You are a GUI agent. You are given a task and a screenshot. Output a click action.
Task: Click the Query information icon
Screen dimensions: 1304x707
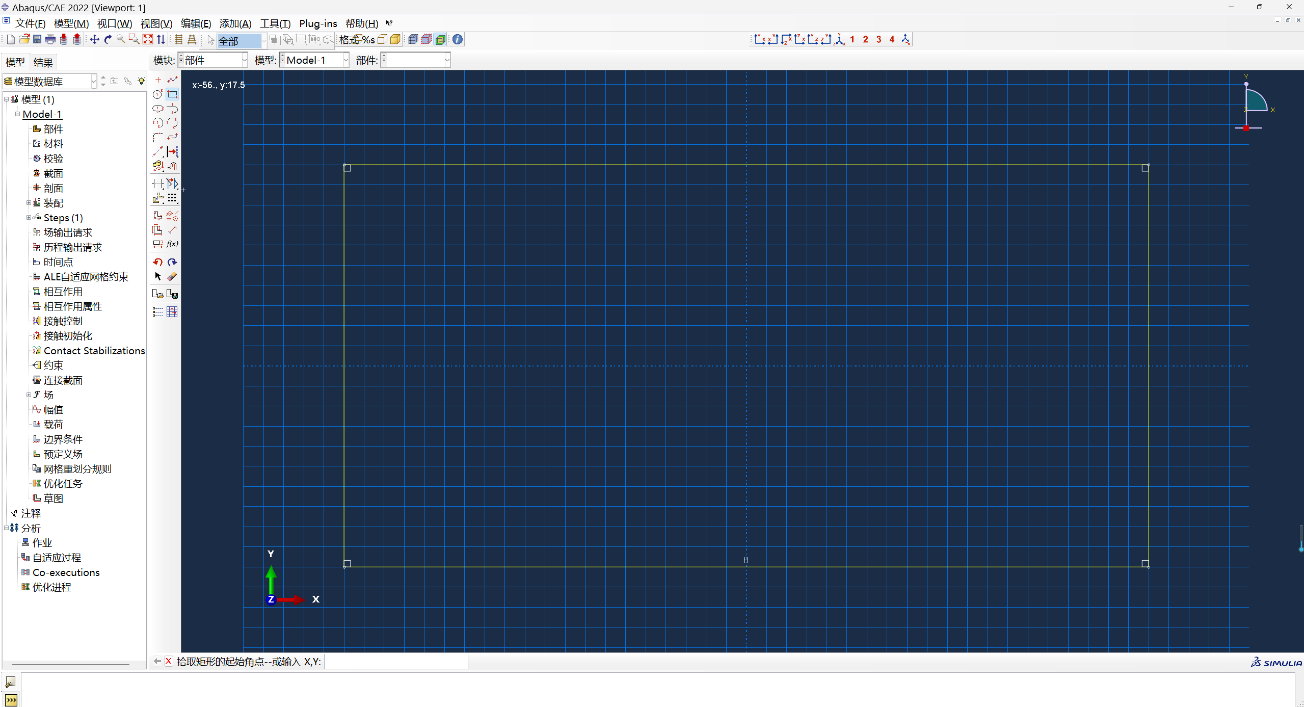click(458, 39)
